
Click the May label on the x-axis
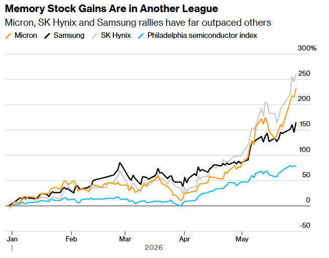pyautogui.click(x=242, y=239)
